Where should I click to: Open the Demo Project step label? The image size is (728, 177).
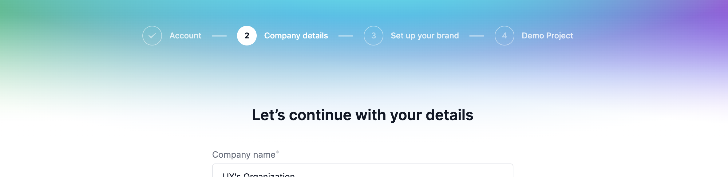click(547, 36)
